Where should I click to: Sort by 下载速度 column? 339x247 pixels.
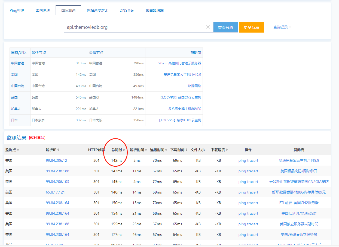[219, 150]
